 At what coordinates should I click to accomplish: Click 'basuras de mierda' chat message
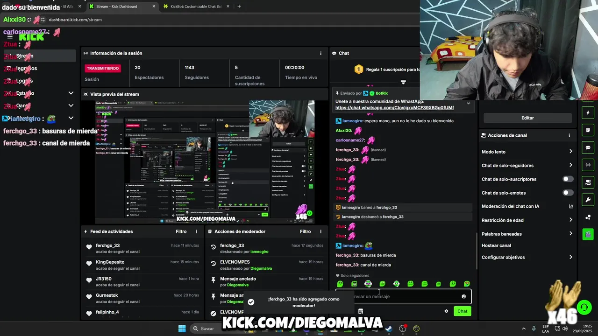[x=378, y=255]
